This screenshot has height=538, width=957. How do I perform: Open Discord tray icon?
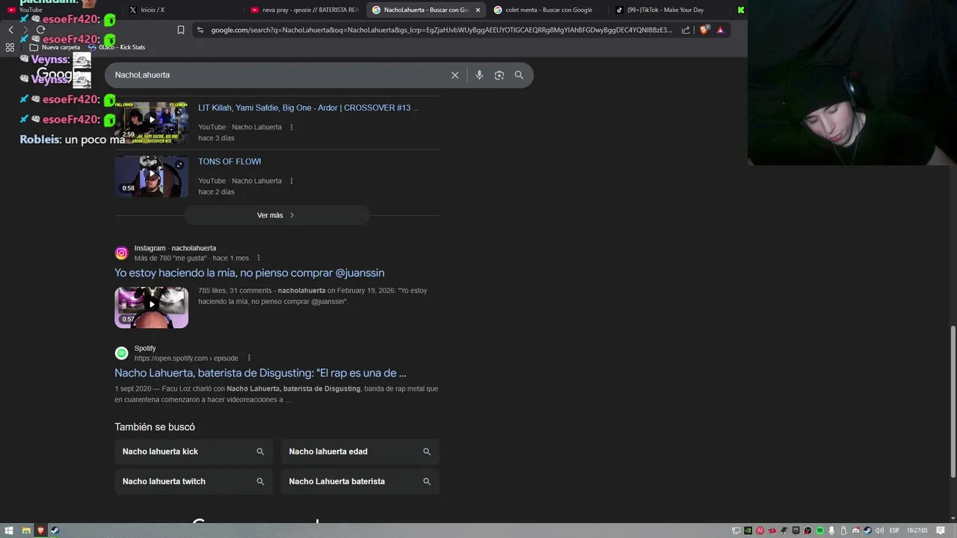click(855, 531)
